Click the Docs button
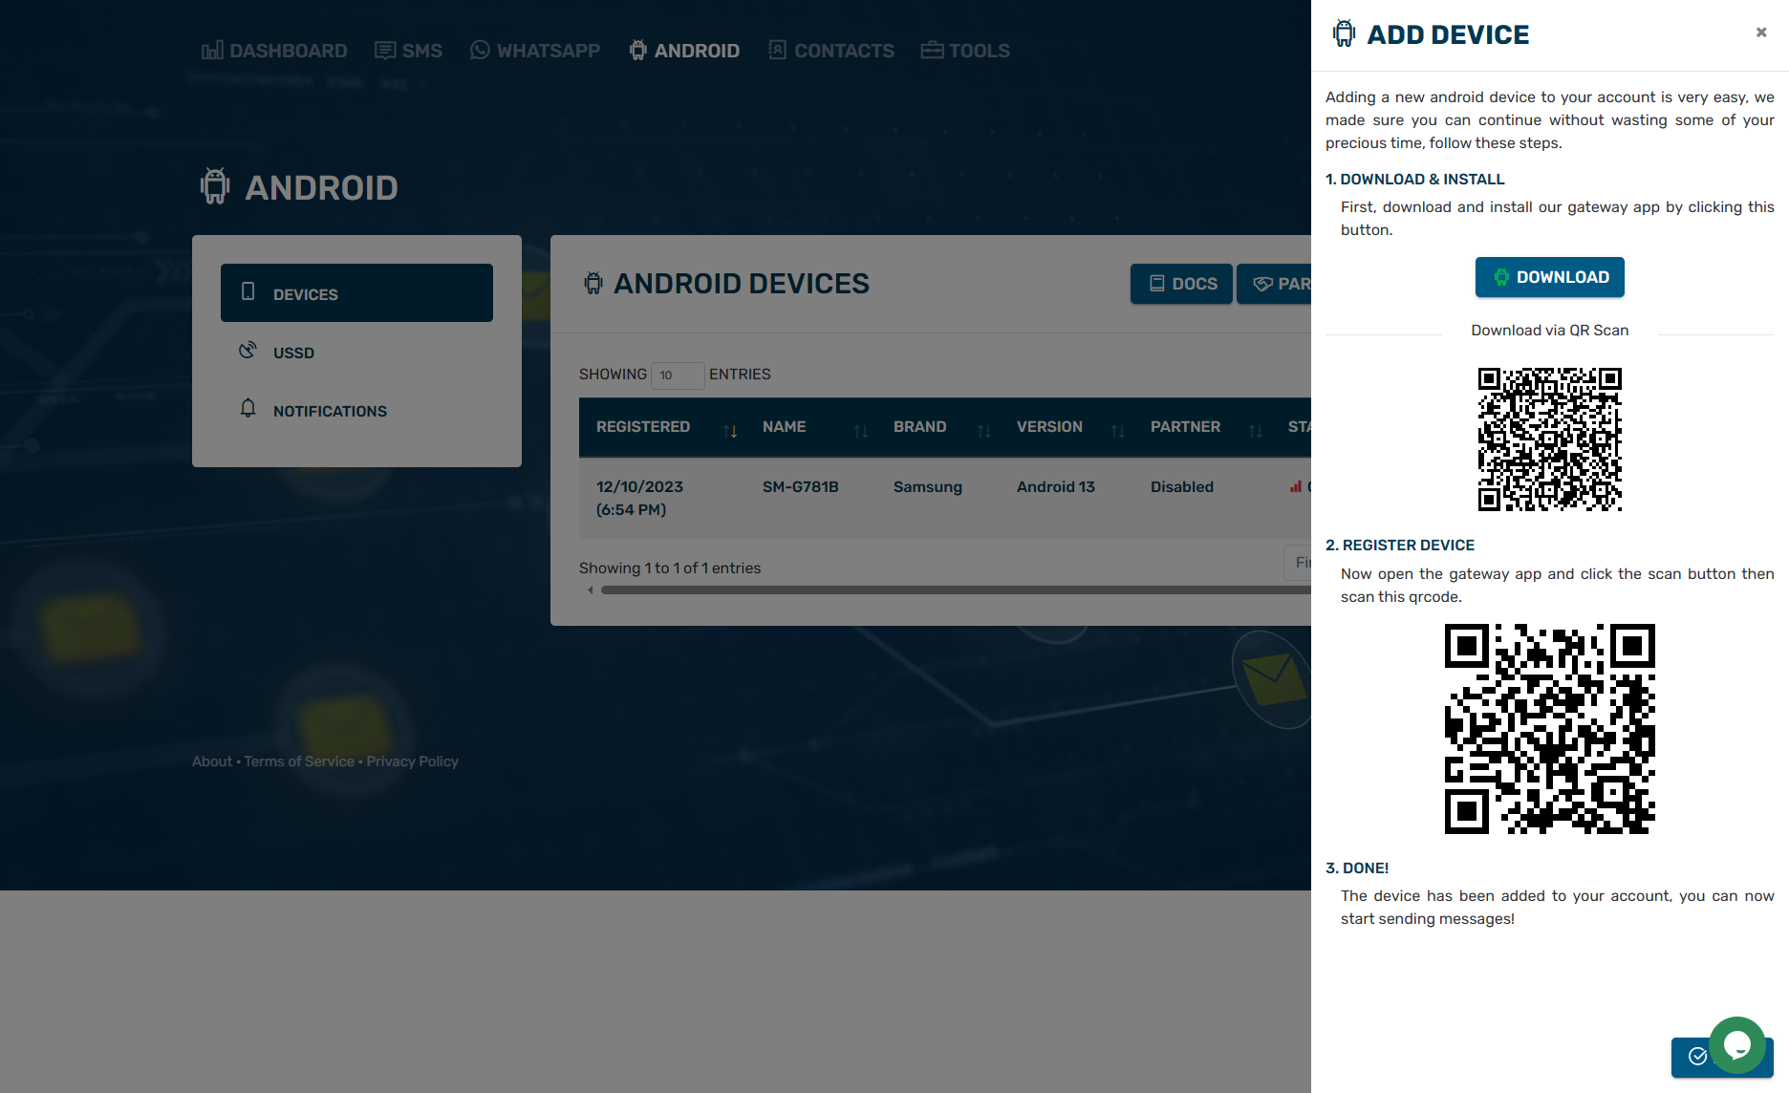Viewport: 1789px width, 1093px height. click(1181, 284)
